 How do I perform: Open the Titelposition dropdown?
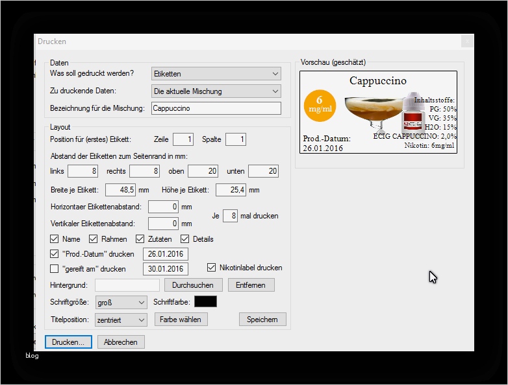(x=121, y=320)
